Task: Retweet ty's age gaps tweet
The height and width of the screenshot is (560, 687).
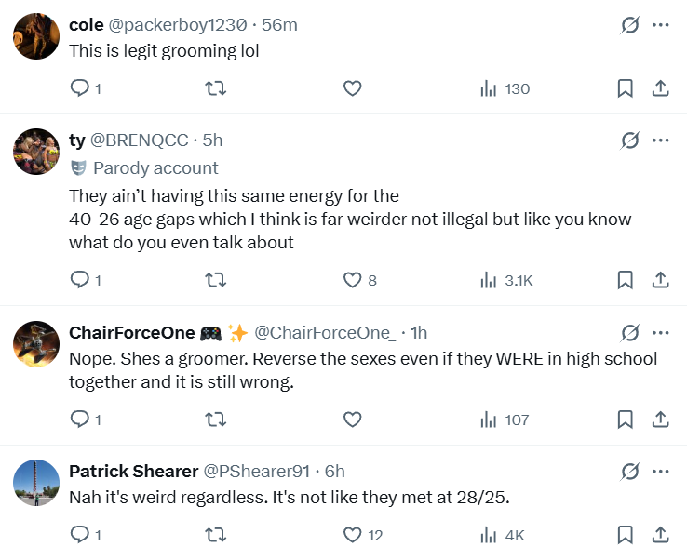Action: coord(215,279)
